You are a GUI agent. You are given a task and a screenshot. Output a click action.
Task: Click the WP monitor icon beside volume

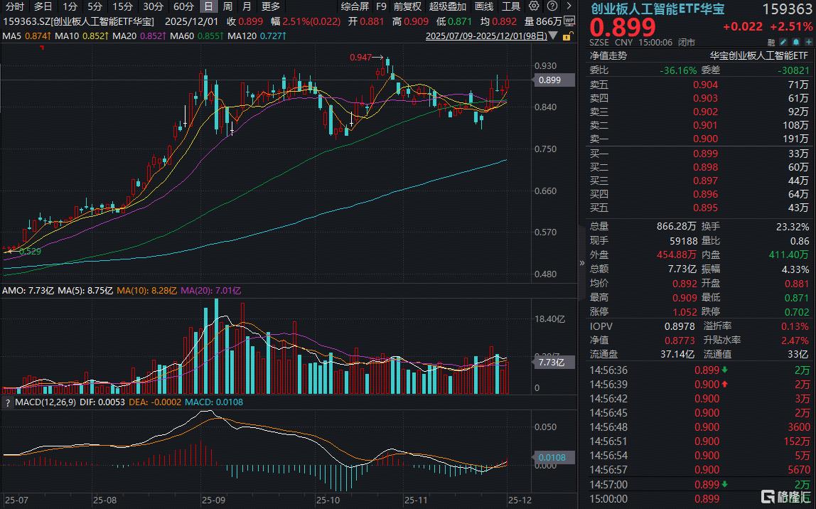point(569,21)
